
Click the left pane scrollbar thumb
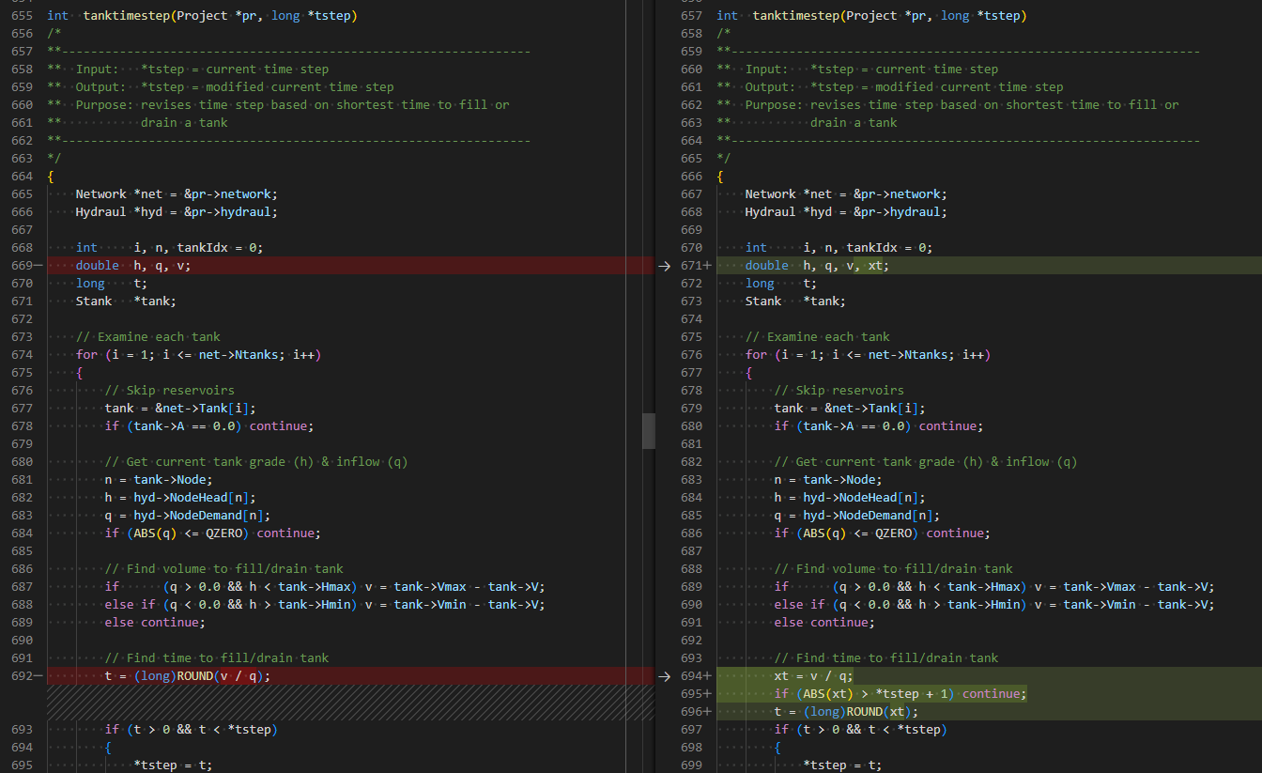pyautogui.click(x=648, y=431)
